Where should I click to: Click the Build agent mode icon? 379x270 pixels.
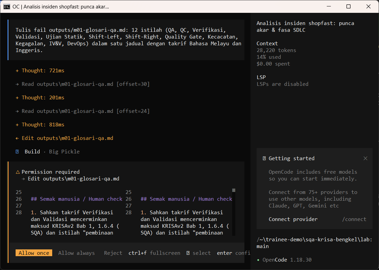[17, 151]
